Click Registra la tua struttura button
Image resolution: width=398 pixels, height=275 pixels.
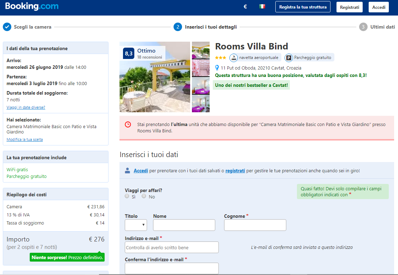[303, 7]
